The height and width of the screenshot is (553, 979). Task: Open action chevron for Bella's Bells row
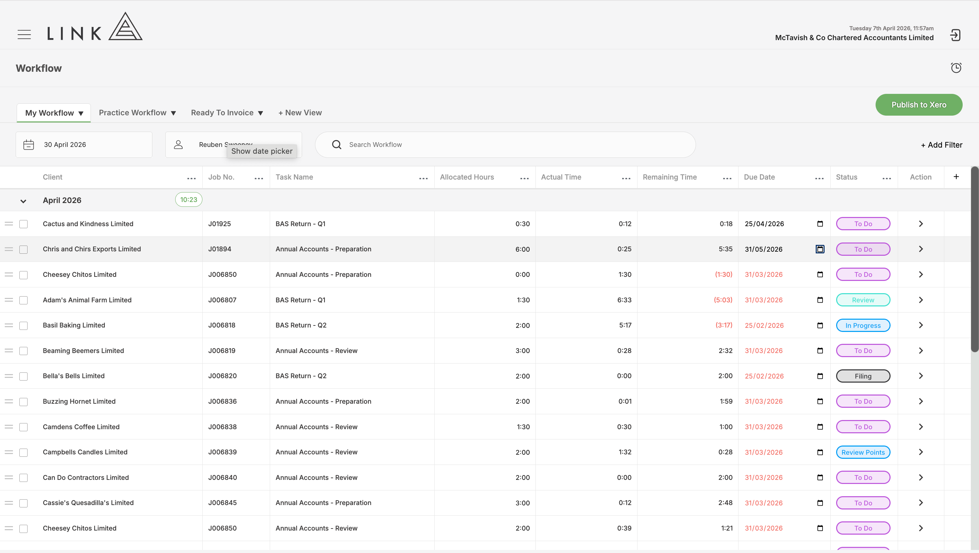click(920, 376)
